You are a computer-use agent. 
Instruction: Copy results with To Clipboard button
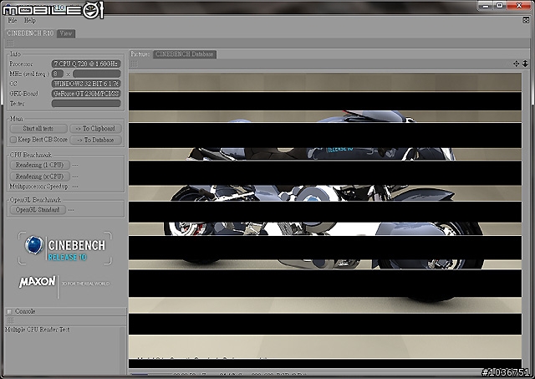pyautogui.click(x=95, y=128)
